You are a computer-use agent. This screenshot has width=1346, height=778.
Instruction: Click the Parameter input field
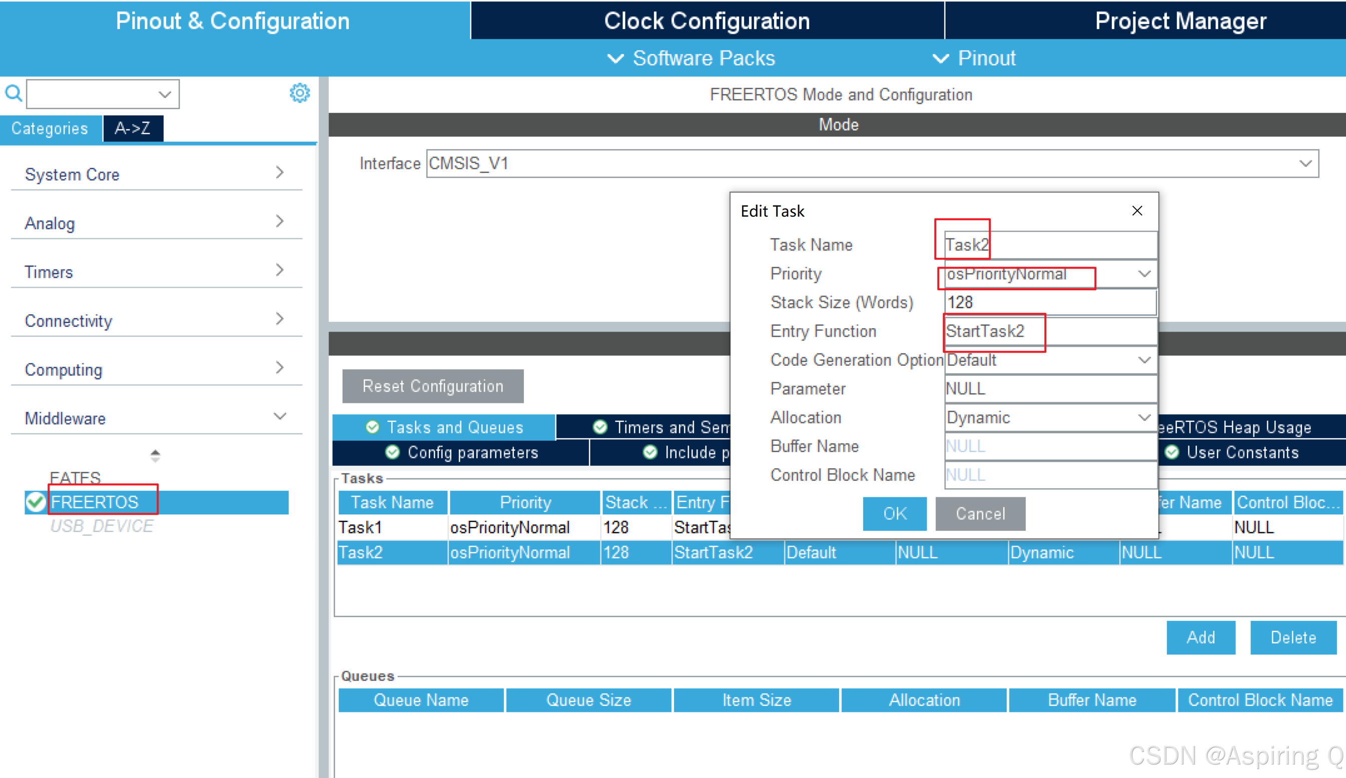(1051, 389)
